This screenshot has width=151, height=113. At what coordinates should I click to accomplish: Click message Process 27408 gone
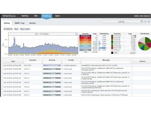pos(104,95)
